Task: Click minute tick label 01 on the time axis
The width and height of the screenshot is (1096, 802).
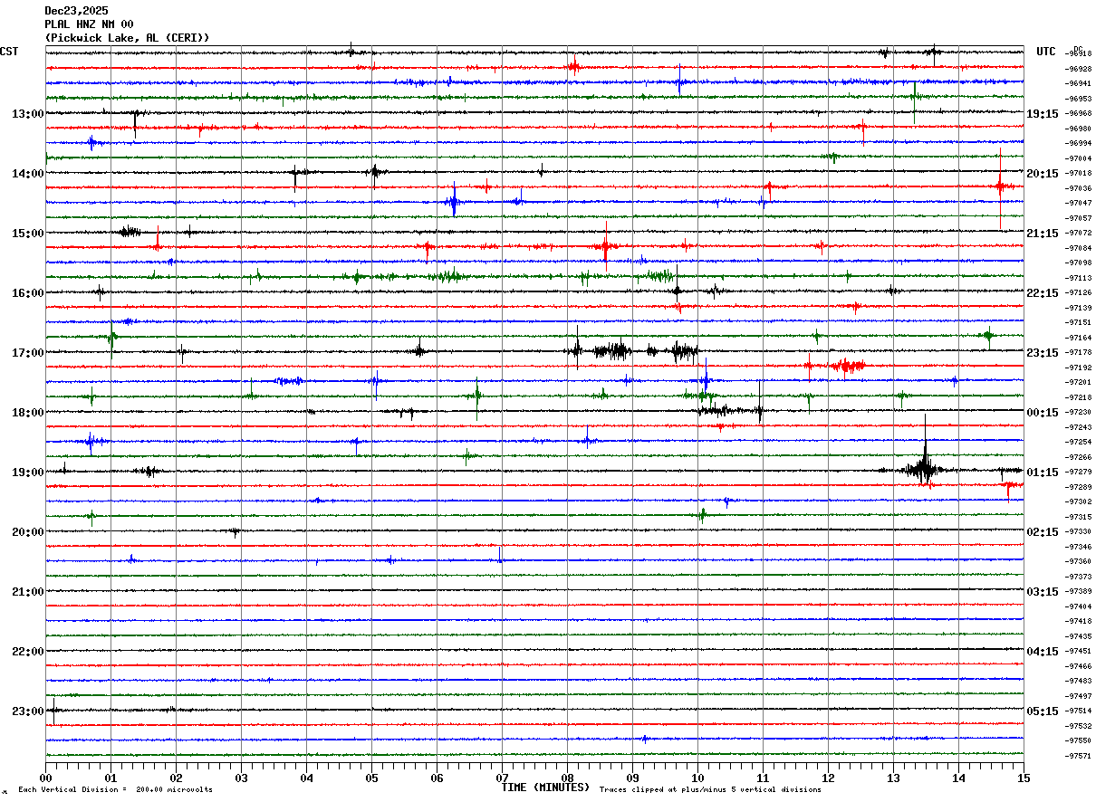Action: click(x=111, y=778)
